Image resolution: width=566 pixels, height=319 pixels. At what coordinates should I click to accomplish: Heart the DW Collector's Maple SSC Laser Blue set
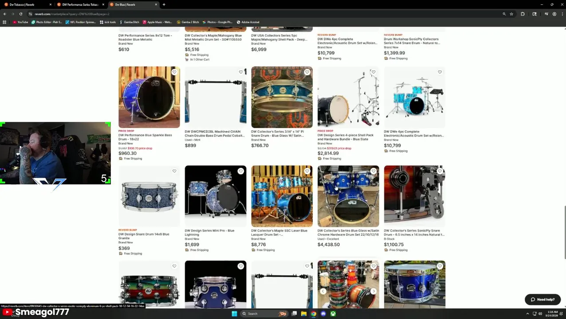pos(307,171)
